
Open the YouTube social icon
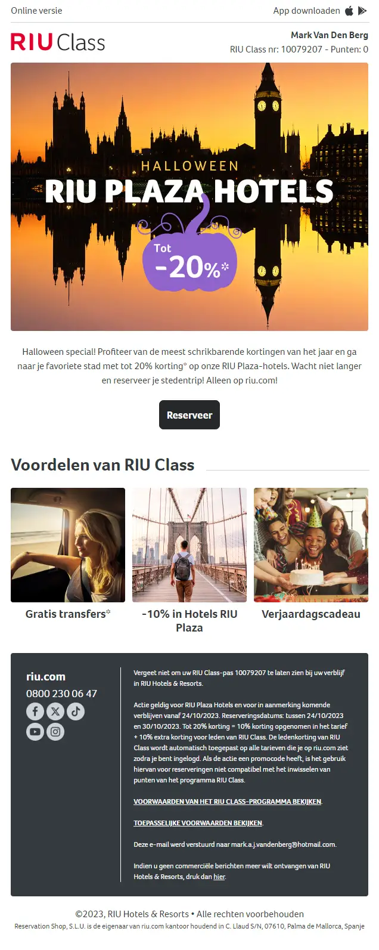[x=35, y=732]
